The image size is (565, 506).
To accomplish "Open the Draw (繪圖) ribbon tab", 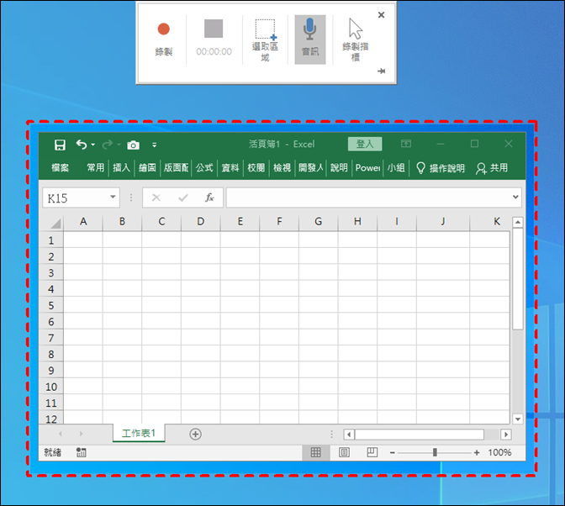I will click(x=147, y=167).
